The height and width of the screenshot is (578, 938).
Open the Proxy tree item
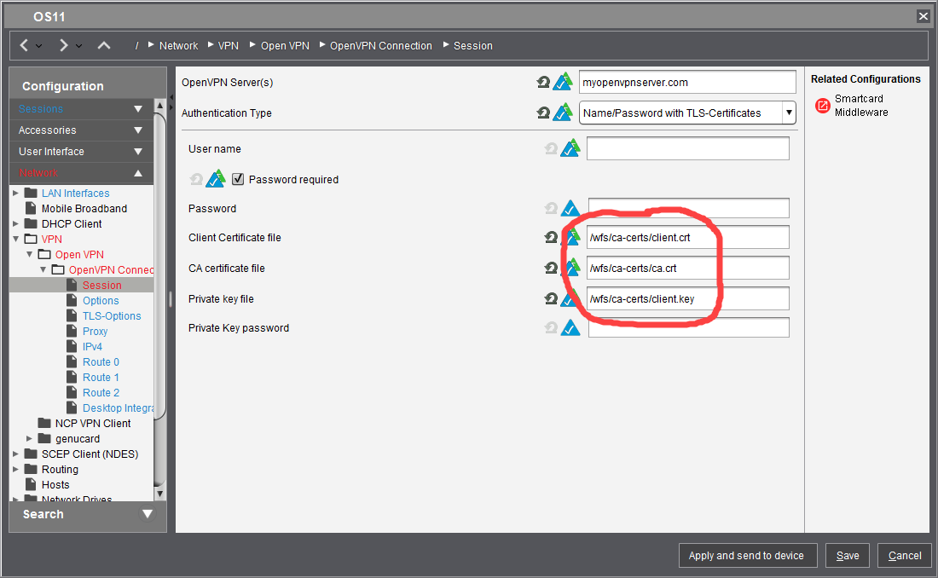pyautogui.click(x=95, y=332)
